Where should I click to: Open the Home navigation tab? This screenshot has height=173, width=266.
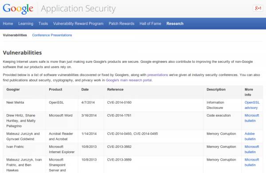coord(8,23)
